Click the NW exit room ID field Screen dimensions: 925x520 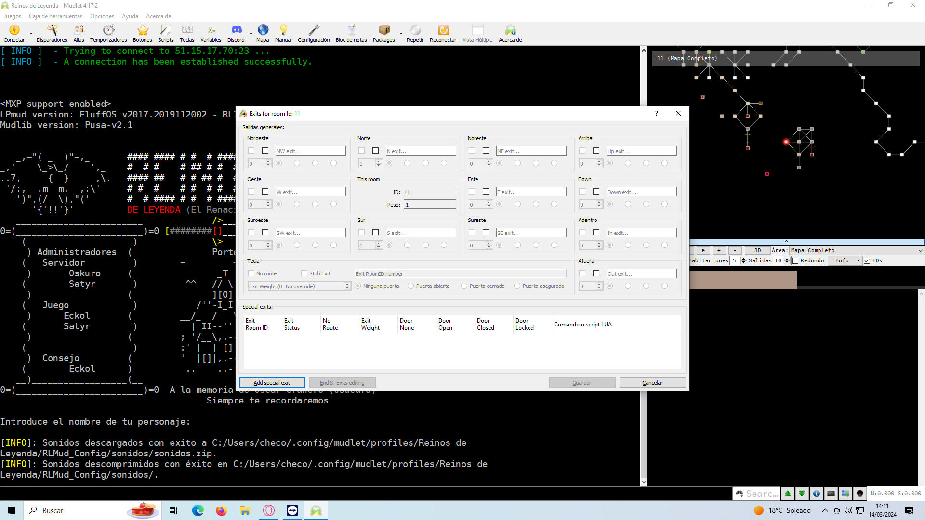pos(310,151)
